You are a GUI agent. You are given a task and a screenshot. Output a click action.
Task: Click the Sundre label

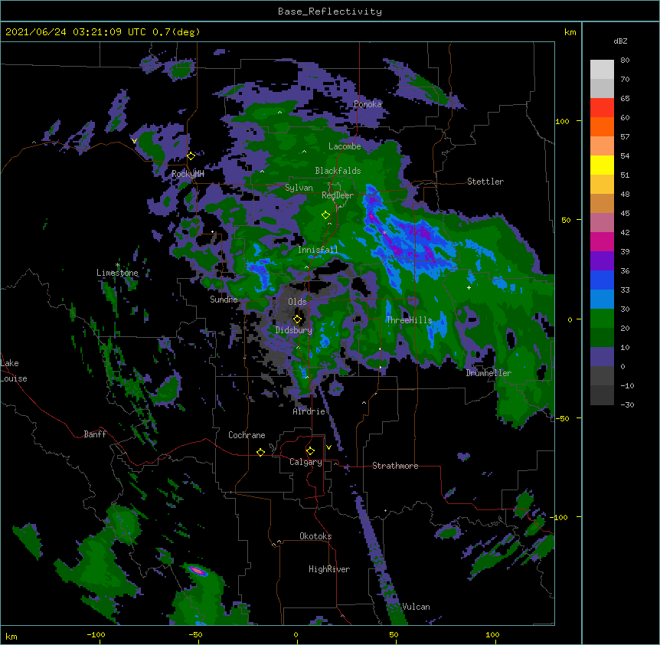(x=224, y=300)
